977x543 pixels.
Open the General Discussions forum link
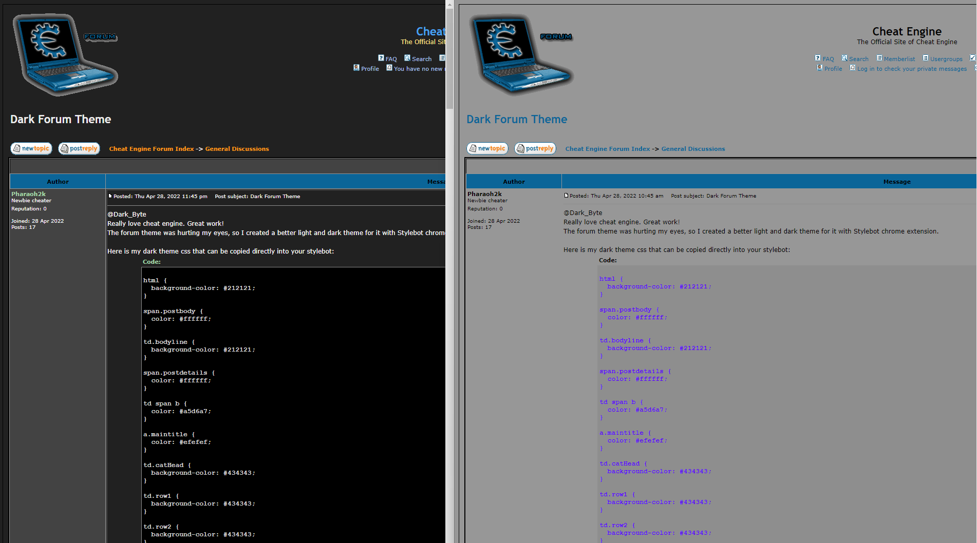click(x=693, y=148)
